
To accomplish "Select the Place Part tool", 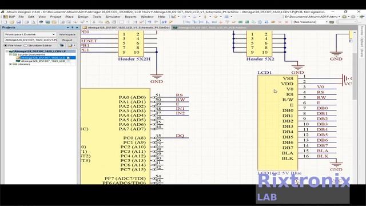I will click(x=234, y=22).
